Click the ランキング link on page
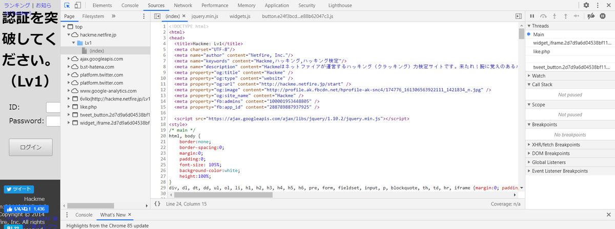 (16, 5)
